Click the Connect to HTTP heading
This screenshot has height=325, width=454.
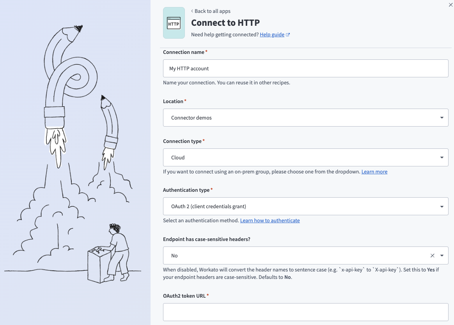225,23
